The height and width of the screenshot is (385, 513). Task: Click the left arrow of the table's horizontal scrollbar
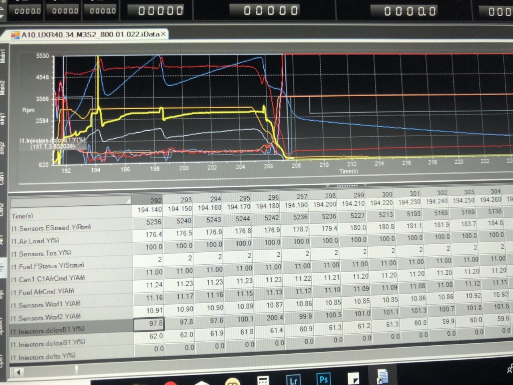click(x=18, y=373)
